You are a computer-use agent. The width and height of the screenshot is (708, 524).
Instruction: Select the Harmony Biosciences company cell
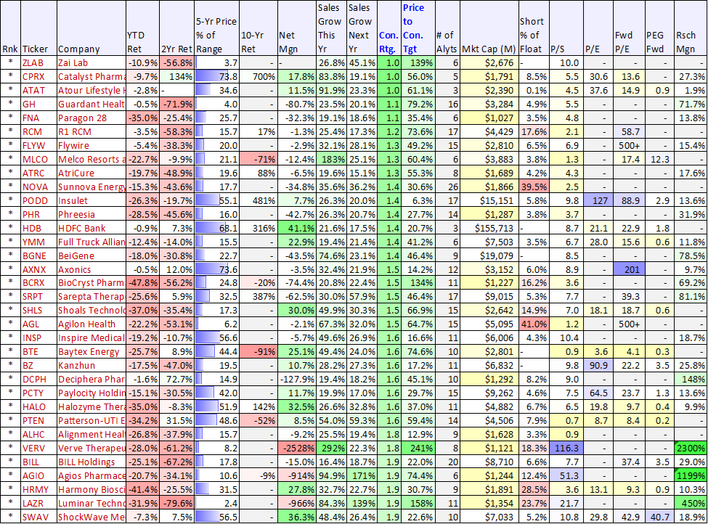91,490
